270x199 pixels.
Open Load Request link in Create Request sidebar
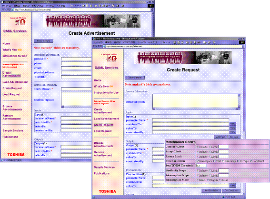(x=103, y=131)
